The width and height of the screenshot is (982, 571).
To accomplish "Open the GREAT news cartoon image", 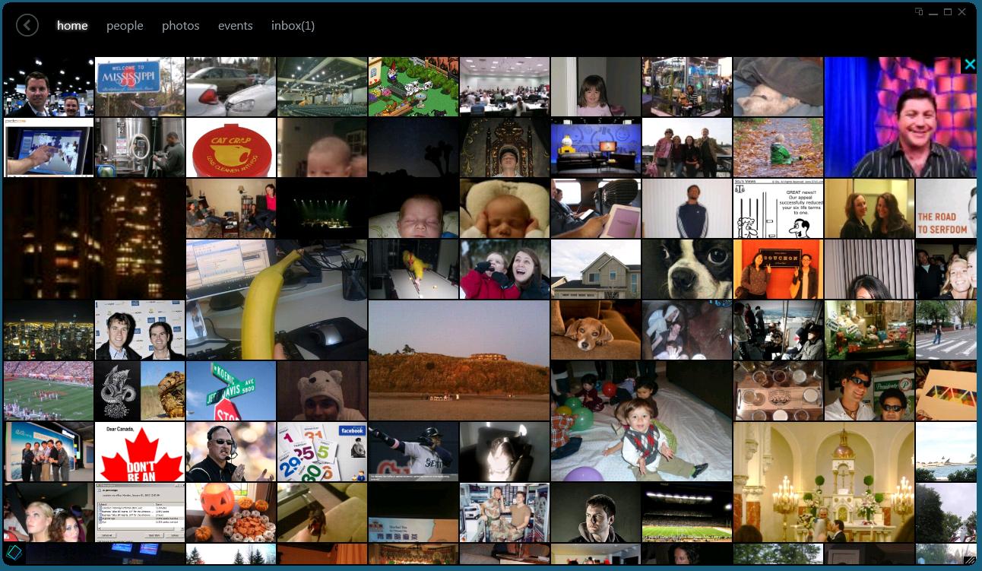I will 778,208.
